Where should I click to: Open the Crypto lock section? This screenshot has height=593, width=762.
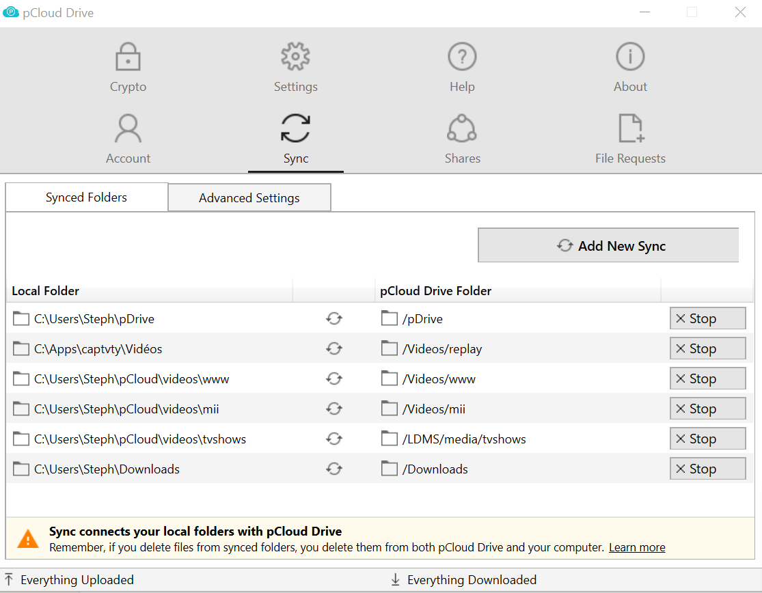[x=128, y=67]
